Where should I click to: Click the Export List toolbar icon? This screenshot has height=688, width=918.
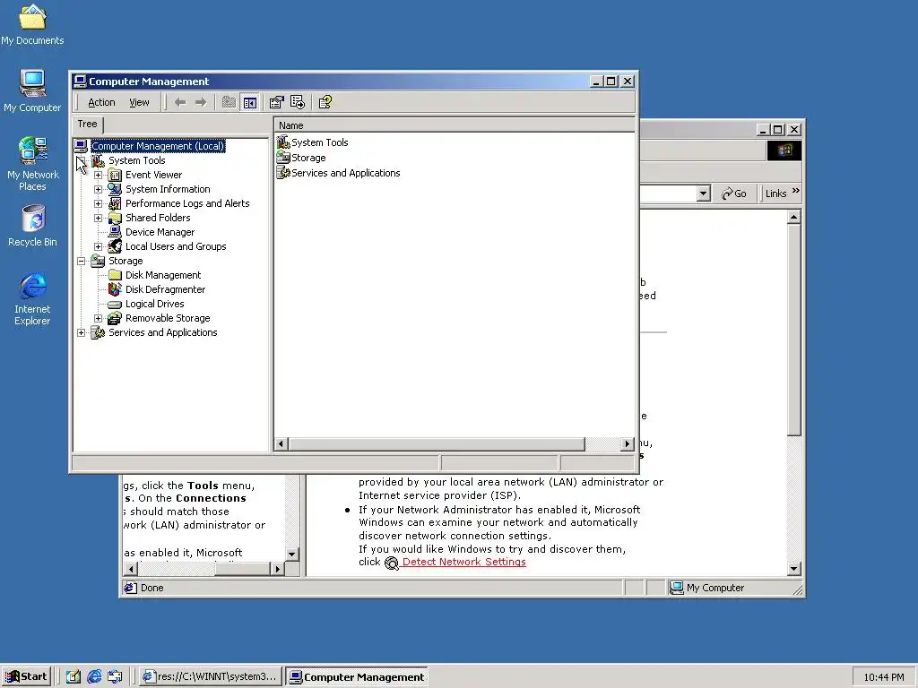[x=298, y=102]
